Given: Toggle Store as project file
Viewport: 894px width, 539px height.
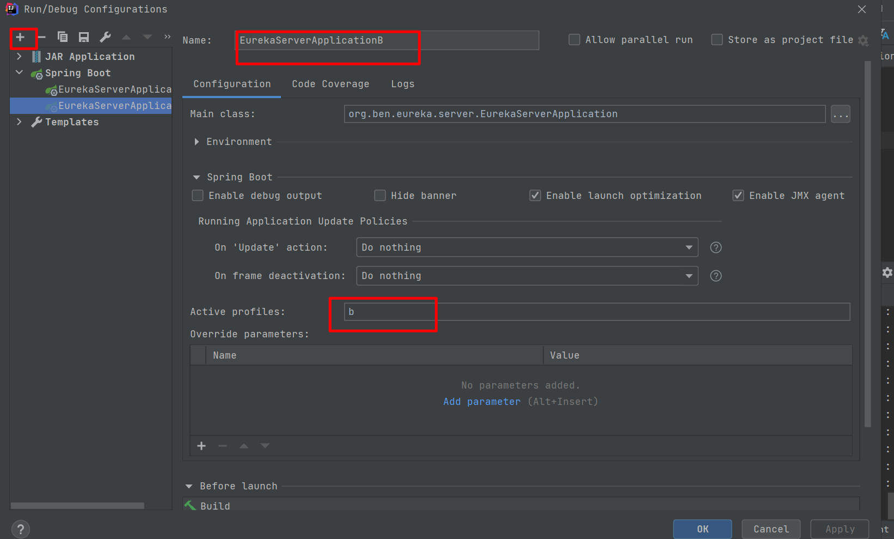Looking at the screenshot, I should [717, 40].
